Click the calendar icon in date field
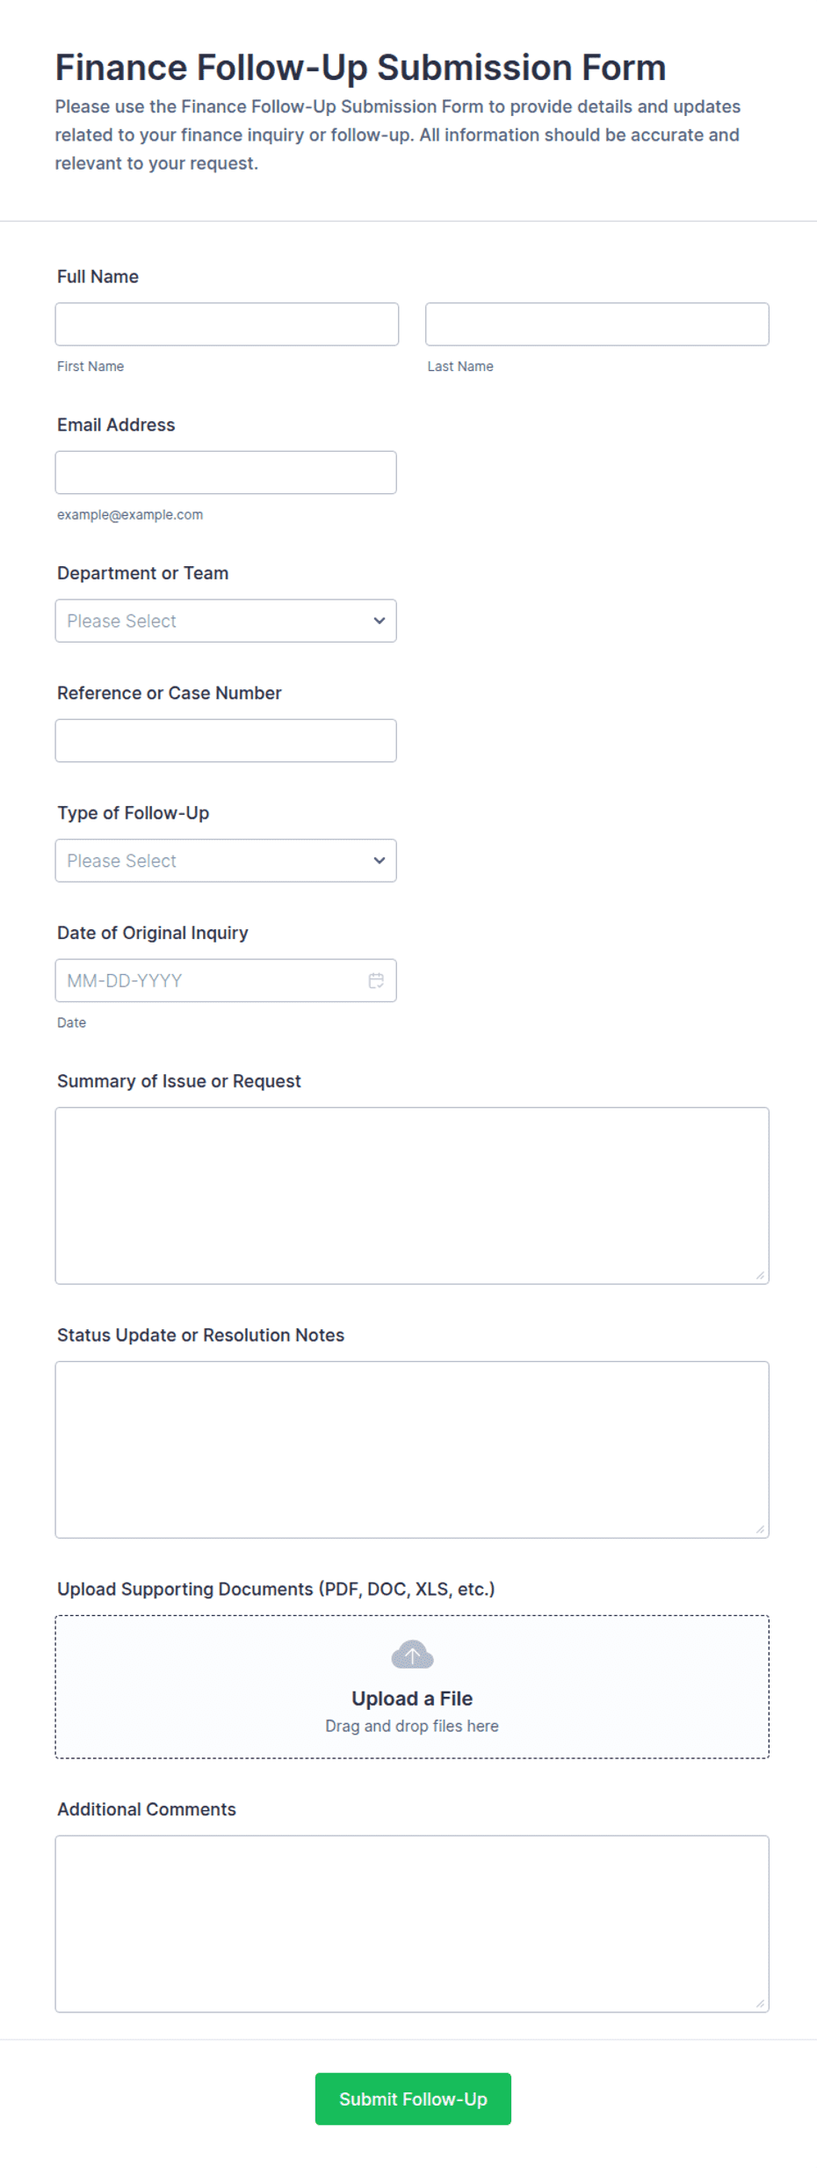 tap(376, 980)
